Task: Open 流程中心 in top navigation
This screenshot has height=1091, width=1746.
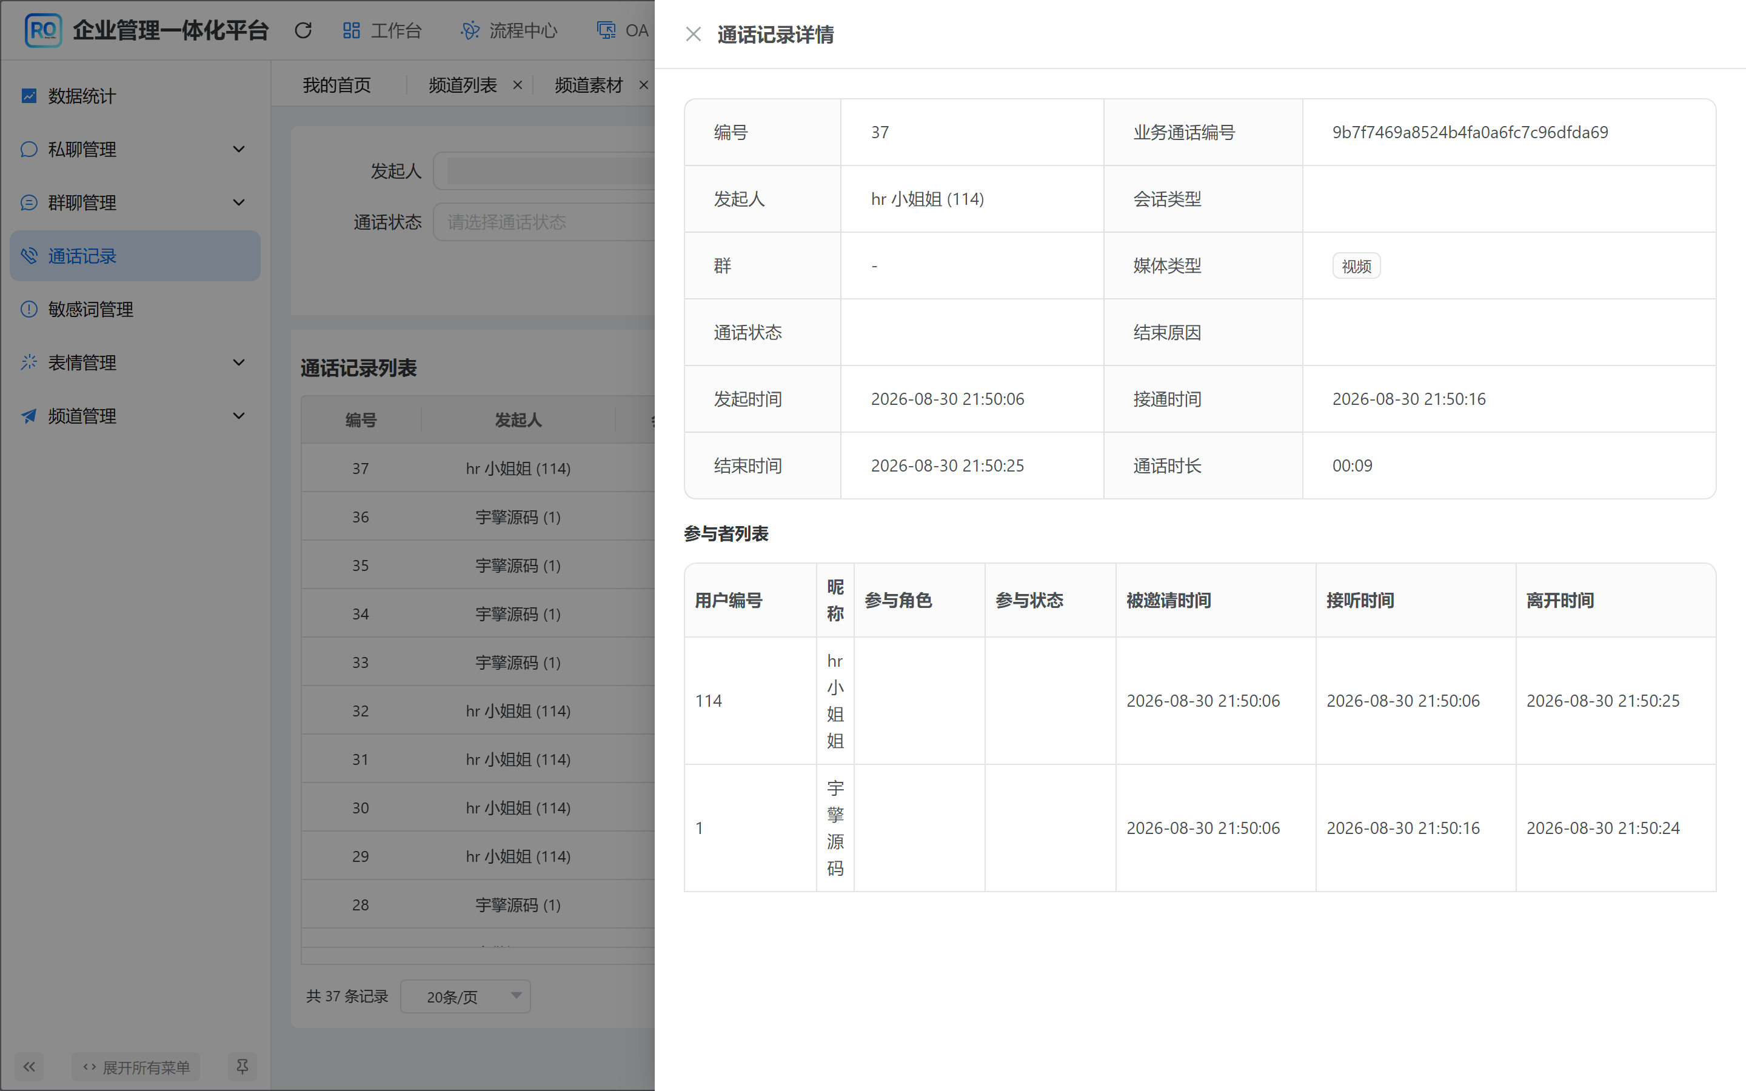Action: [x=509, y=30]
